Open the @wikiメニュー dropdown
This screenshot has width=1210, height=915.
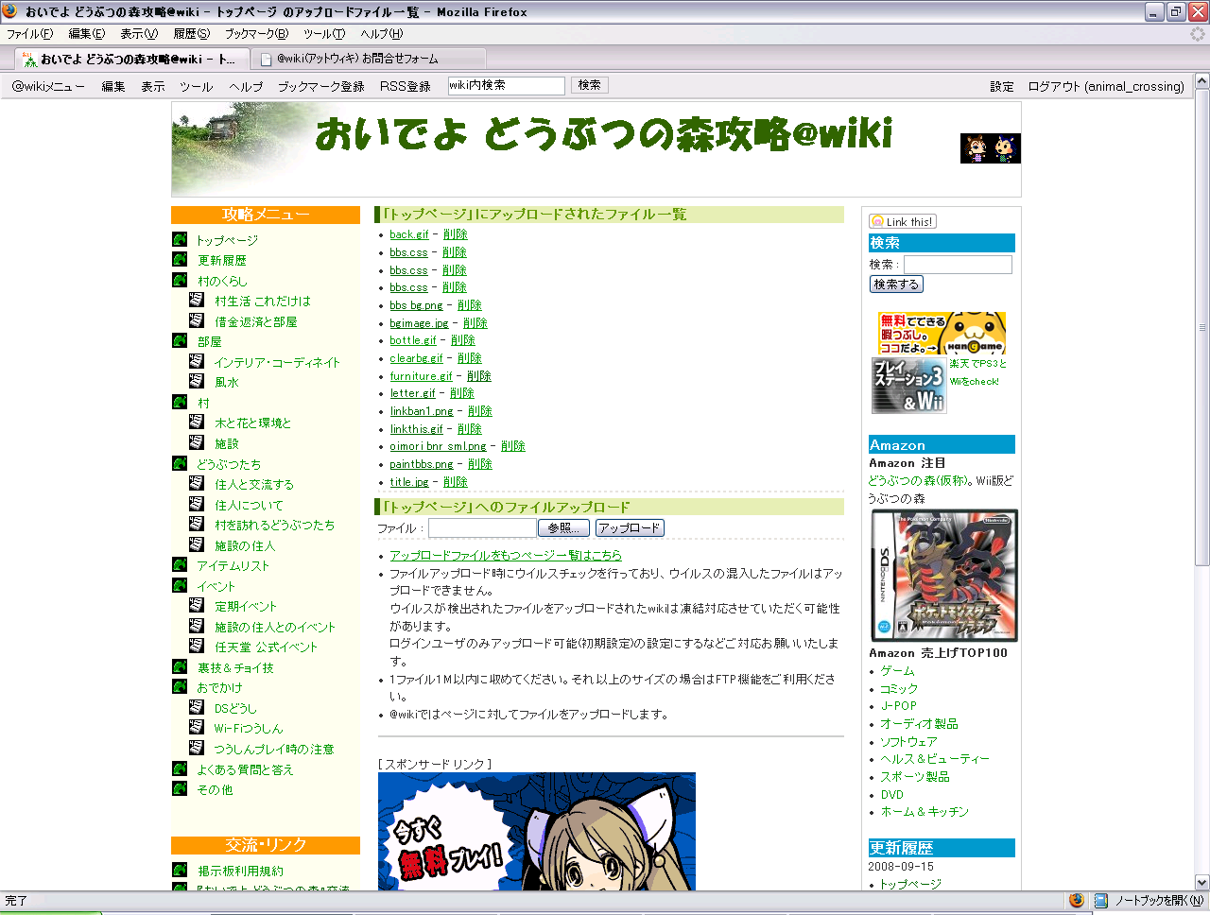click(x=48, y=86)
